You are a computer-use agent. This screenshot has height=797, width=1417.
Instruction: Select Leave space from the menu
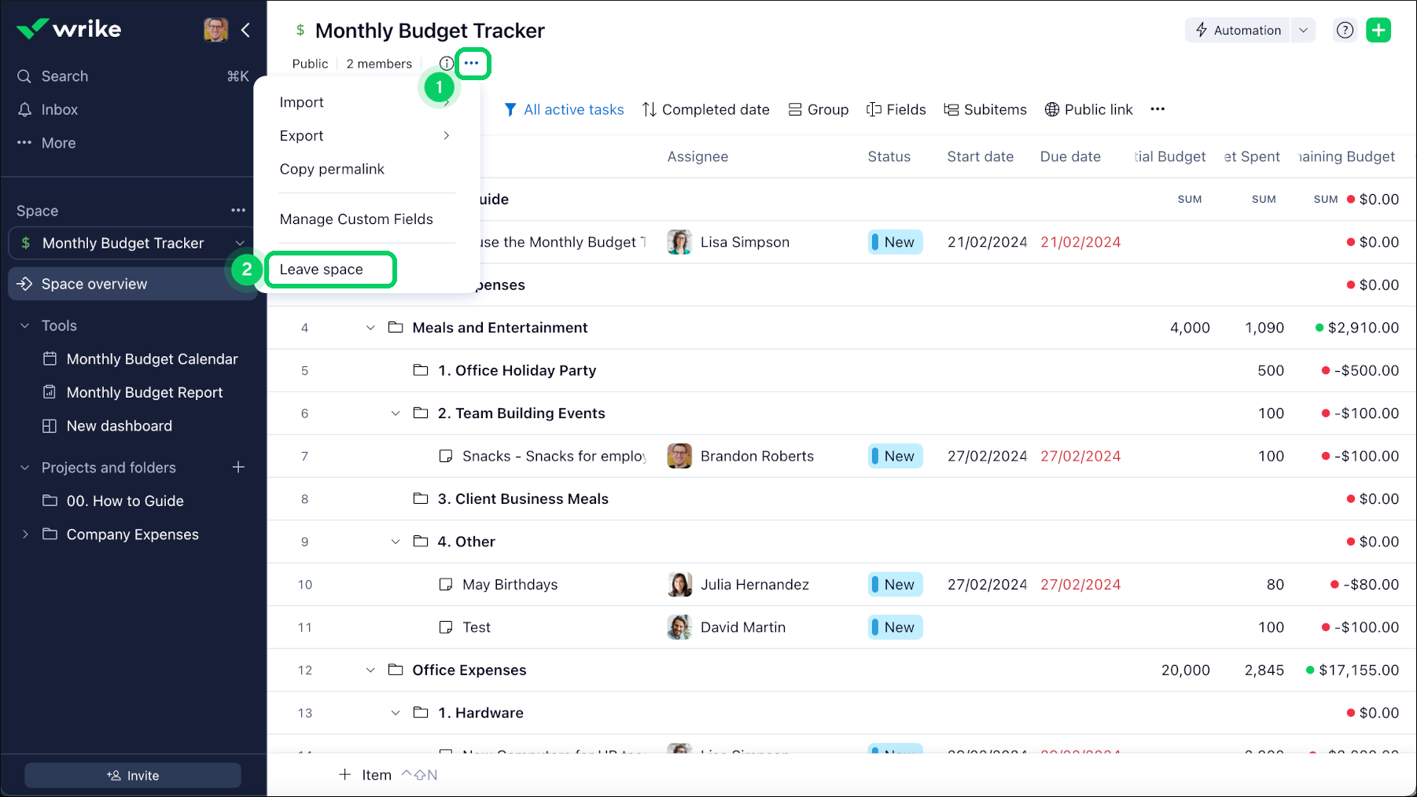pyautogui.click(x=322, y=270)
